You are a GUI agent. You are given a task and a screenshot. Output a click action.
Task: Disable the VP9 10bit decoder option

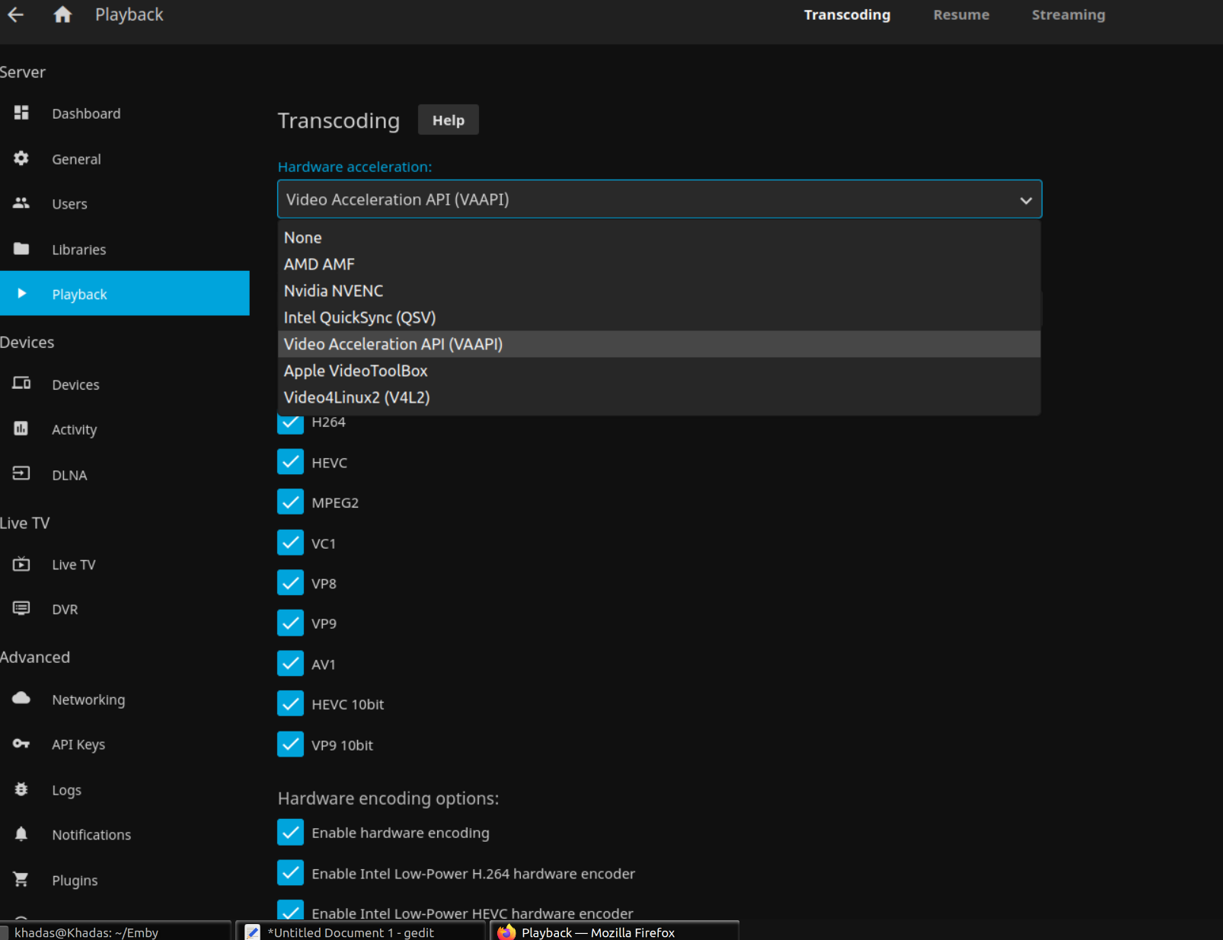click(290, 744)
